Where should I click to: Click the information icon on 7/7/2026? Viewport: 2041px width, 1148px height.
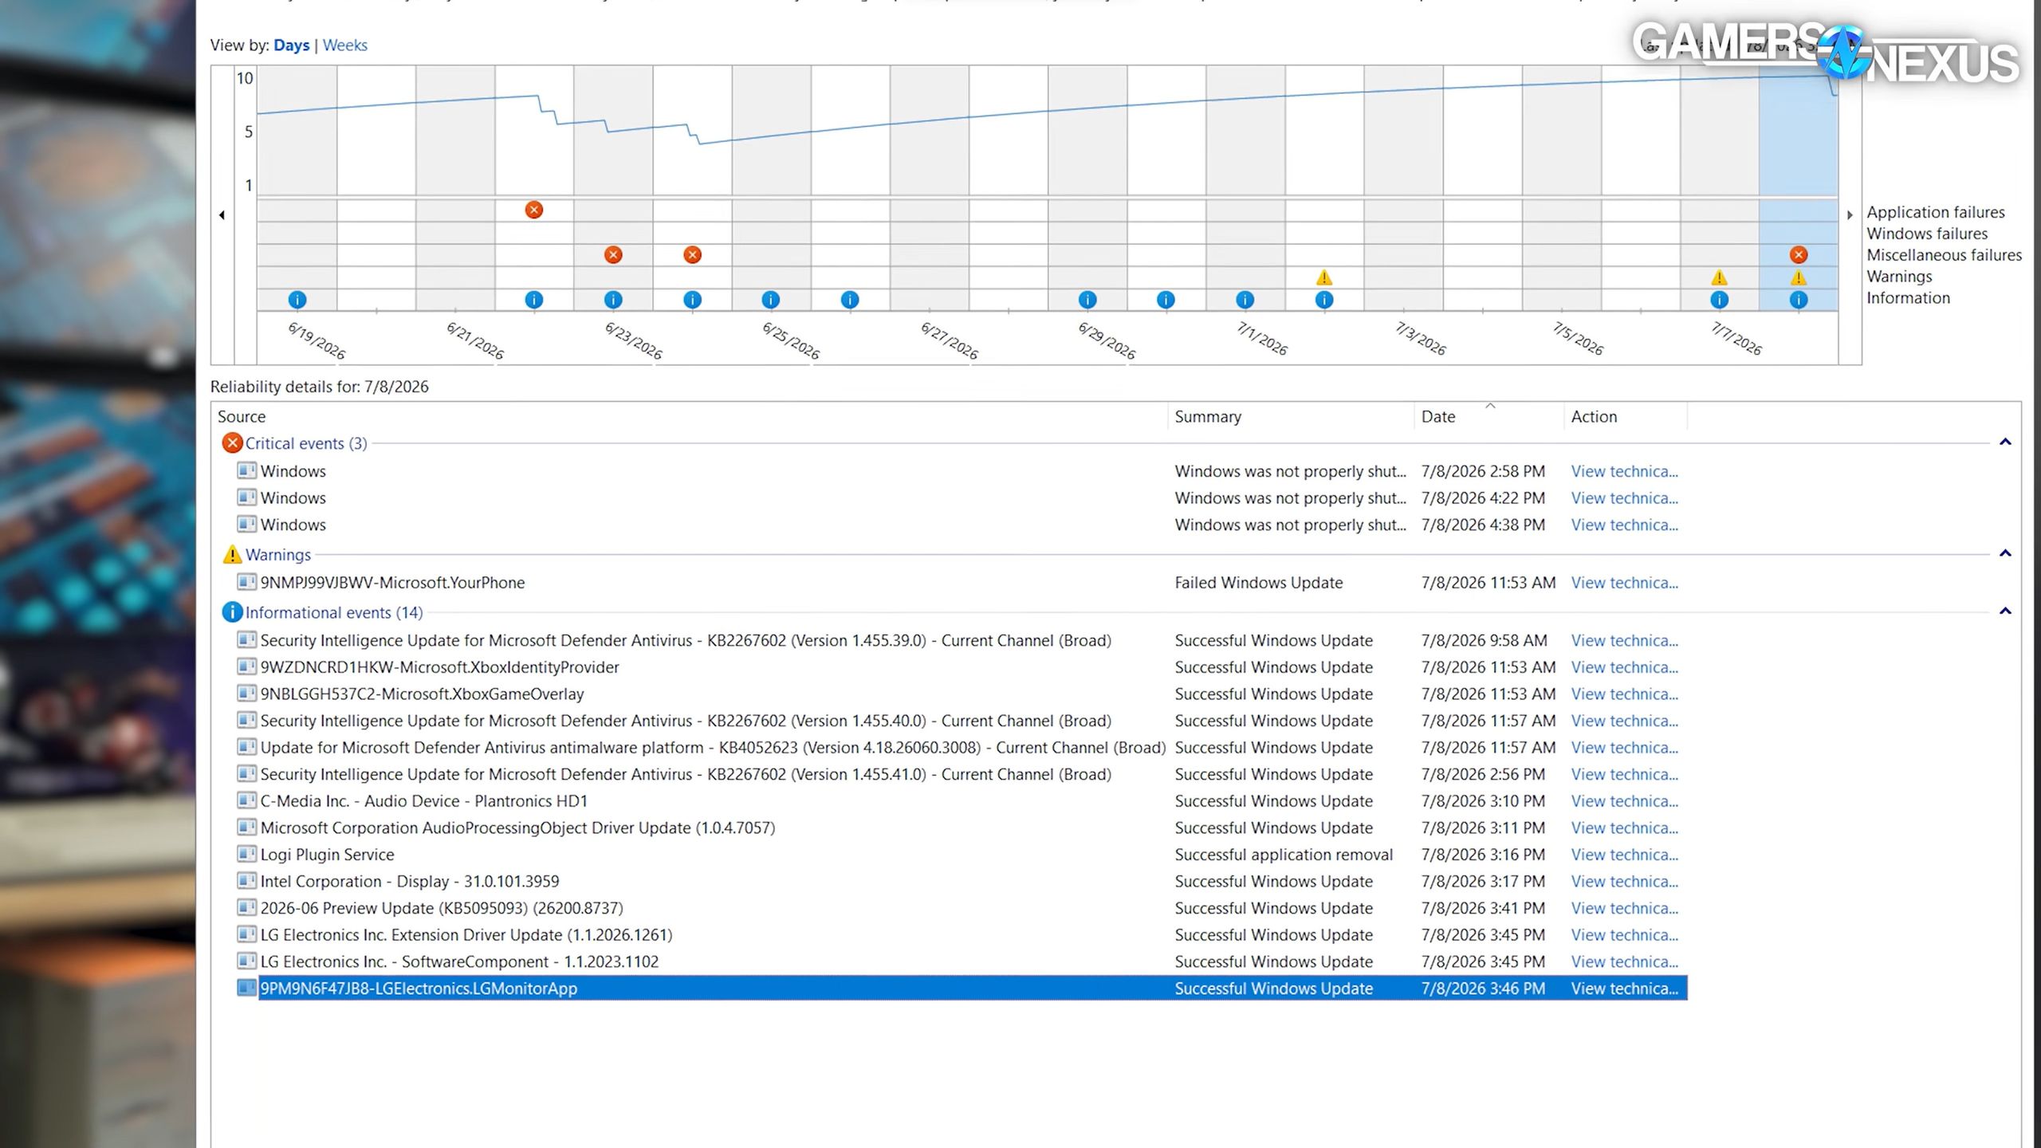click(1720, 300)
